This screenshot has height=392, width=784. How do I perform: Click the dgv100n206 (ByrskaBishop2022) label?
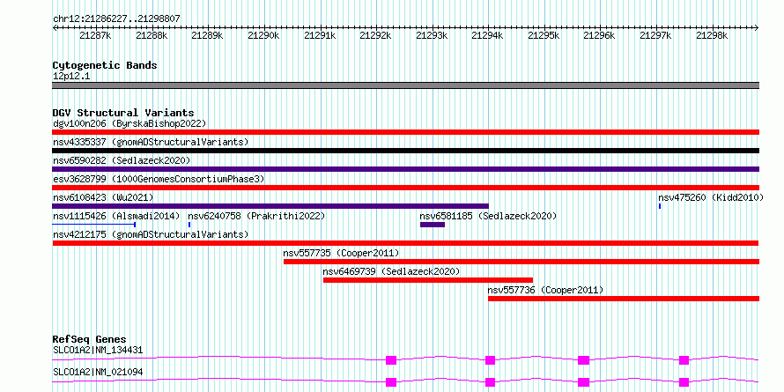(x=129, y=123)
